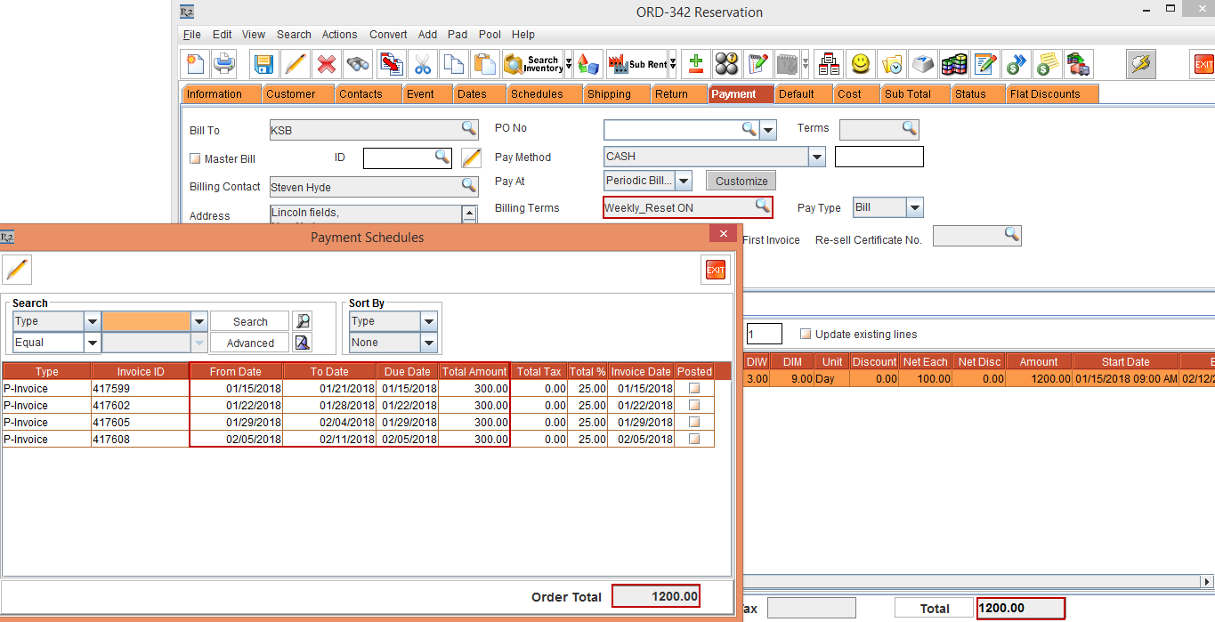Click the smiley face toolbar icon

[x=860, y=64]
